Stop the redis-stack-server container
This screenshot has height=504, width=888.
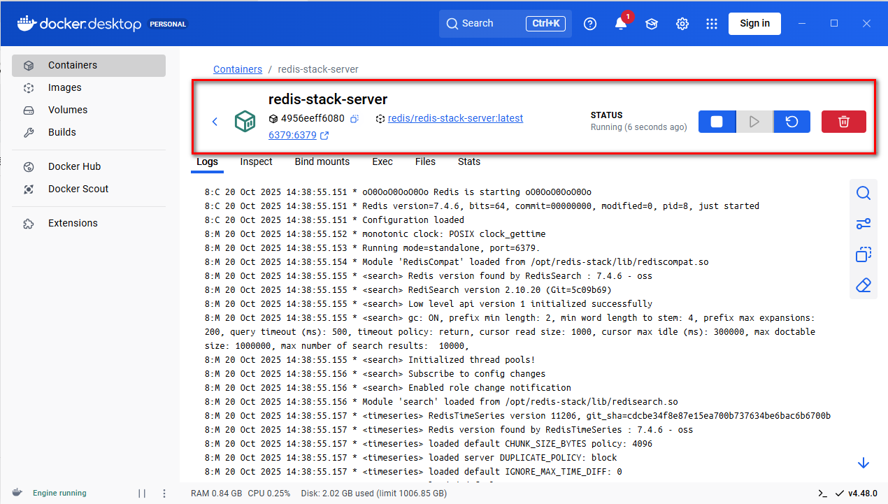pyautogui.click(x=717, y=122)
